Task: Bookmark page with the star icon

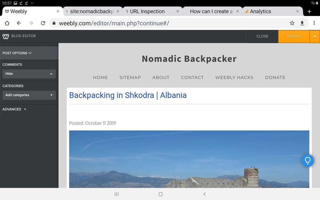Action: pyautogui.click(x=292, y=23)
